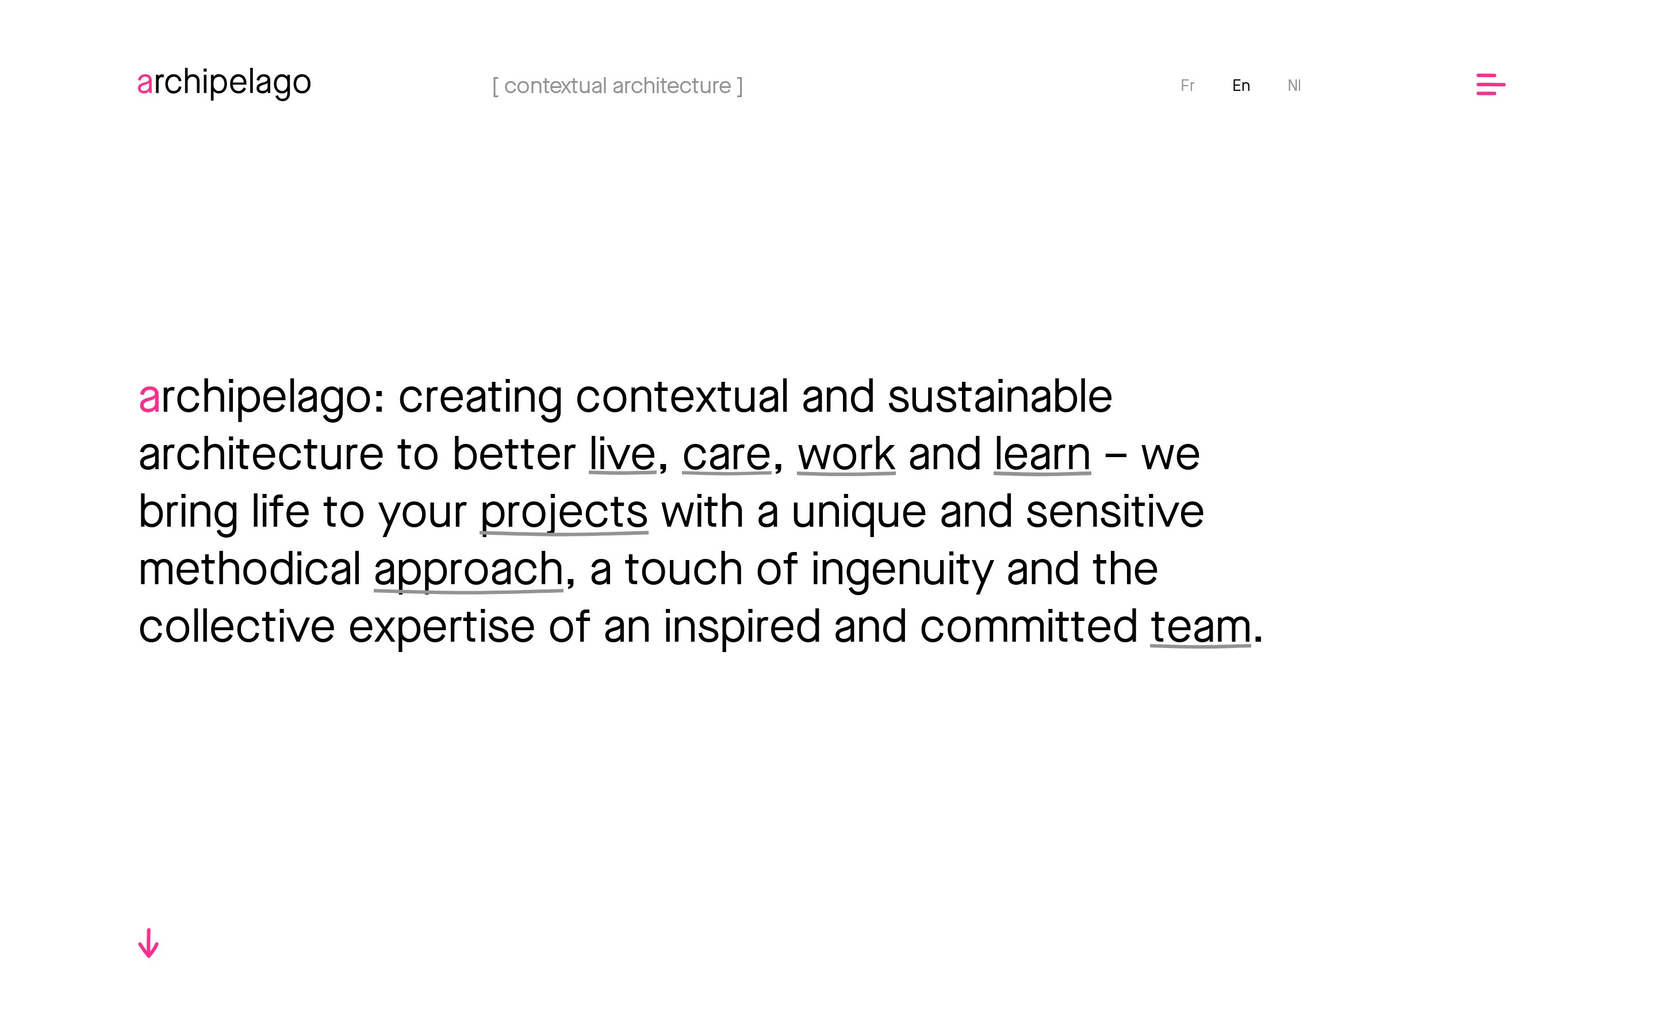Screen dimensions: 1656x1035
Task: Open the pink hamburger menu
Action: (1490, 85)
